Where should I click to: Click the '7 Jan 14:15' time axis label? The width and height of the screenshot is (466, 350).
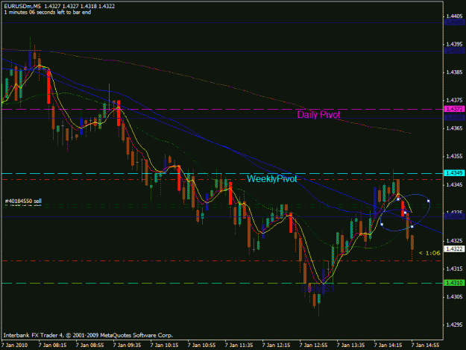[x=388, y=346]
